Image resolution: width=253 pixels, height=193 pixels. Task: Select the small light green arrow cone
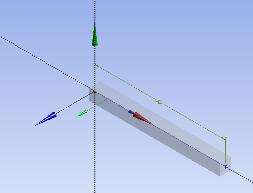click(x=82, y=113)
